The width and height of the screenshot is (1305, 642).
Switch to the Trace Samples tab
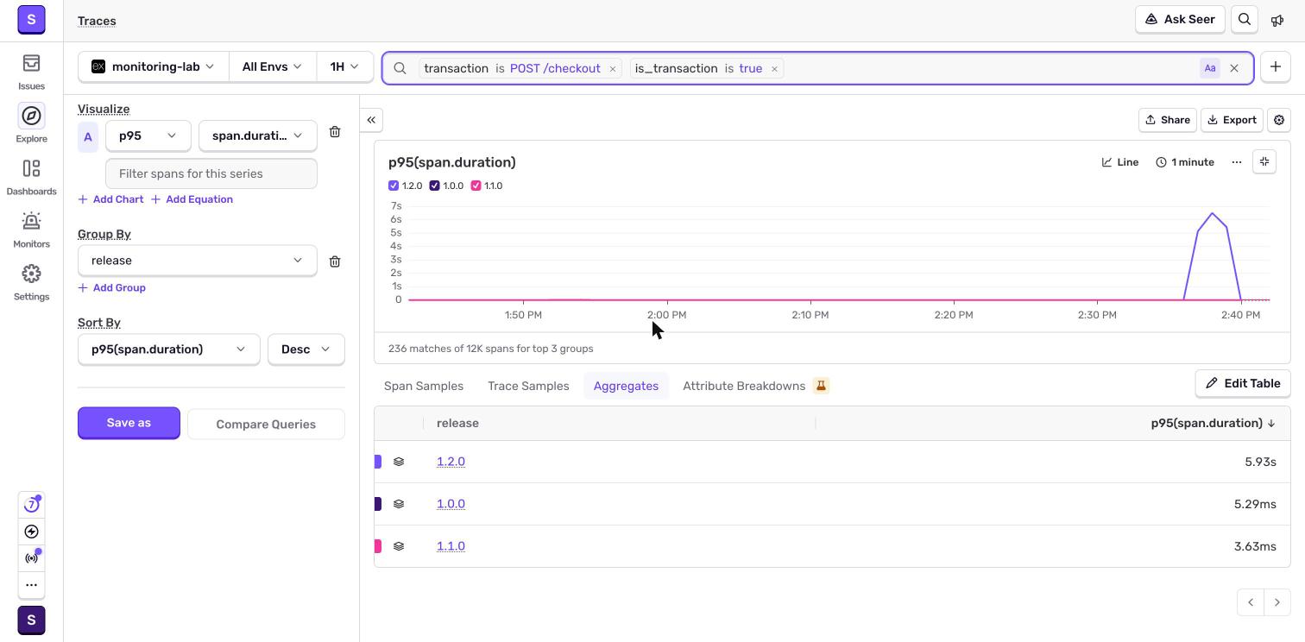(x=528, y=386)
